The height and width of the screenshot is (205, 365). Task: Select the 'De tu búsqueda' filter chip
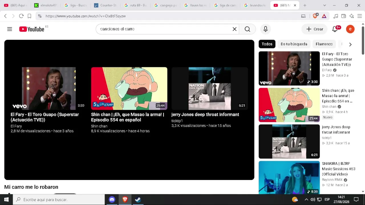pos(294,44)
